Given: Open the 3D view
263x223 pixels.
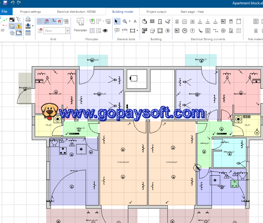Looking at the screenshot, I should coord(3,31).
